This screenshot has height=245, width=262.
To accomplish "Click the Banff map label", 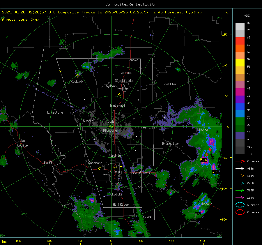I will (48, 163).
